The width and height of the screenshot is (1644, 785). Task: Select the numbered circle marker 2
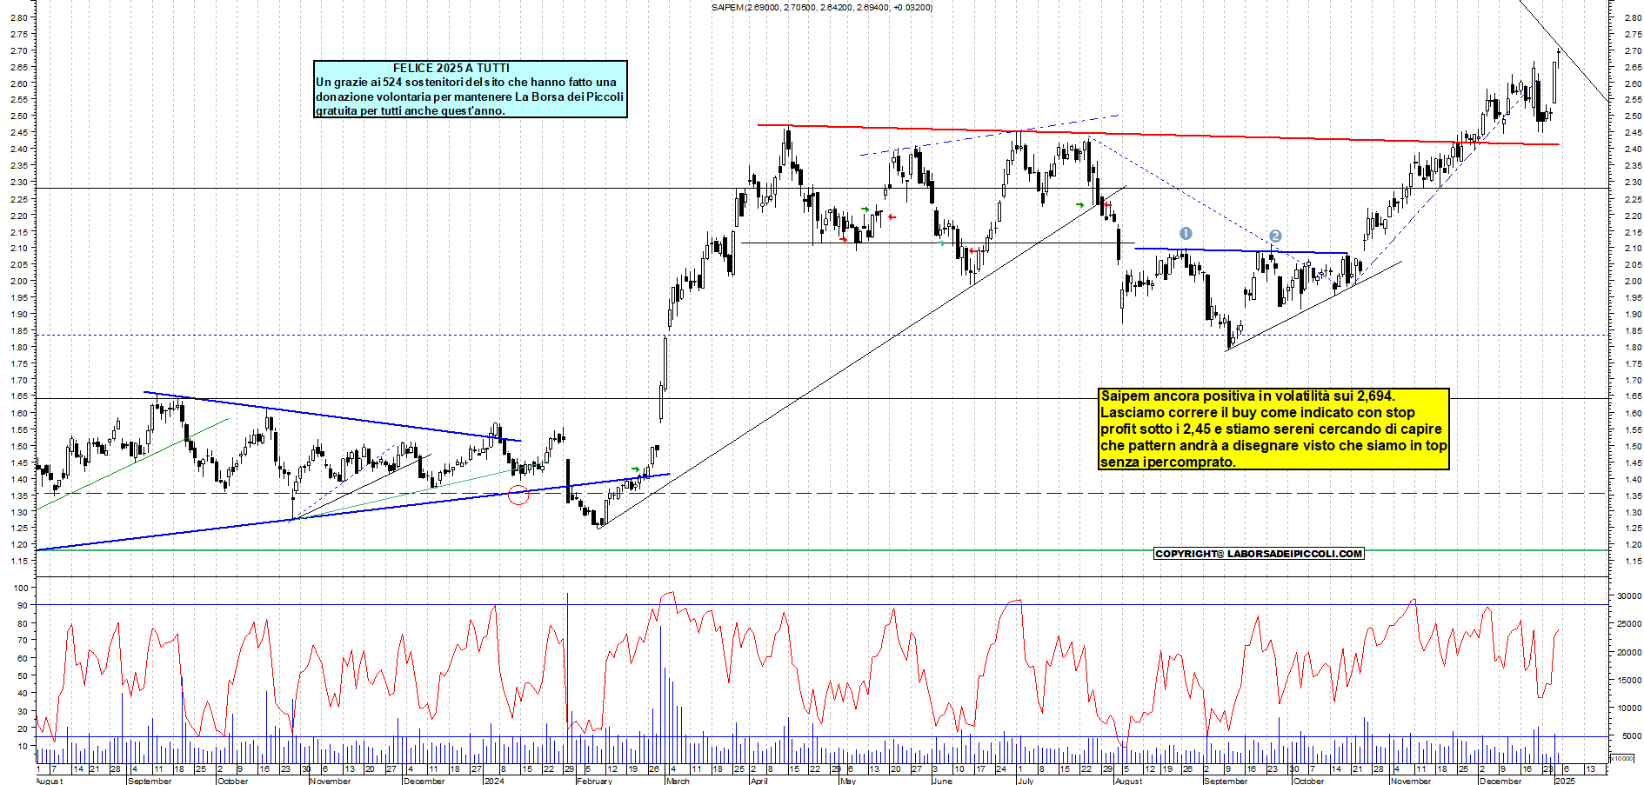pos(1275,236)
